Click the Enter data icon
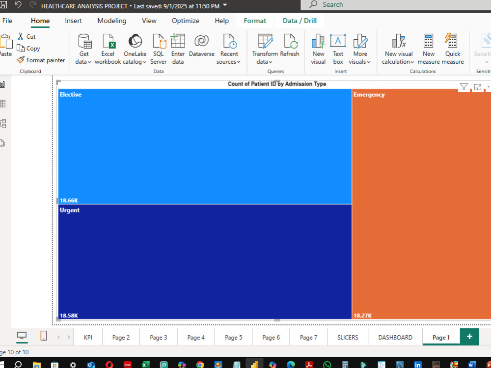Viewport: 491px width, 368px height. pyautogui.click(x=178, y=41)
